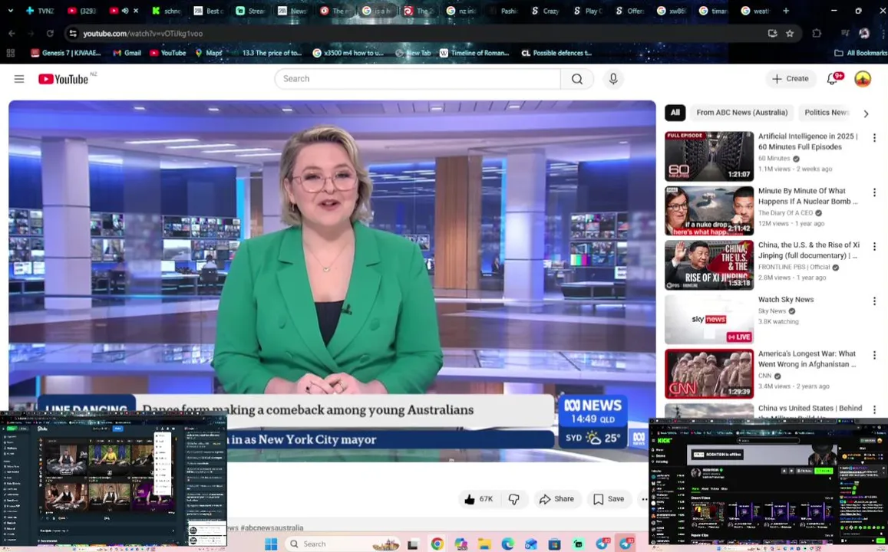Image resolution: width=888 pixels, height=552 pixels.
Task: Click the ABC News video player
Action: pyautogui.click(x=332, y=281)
